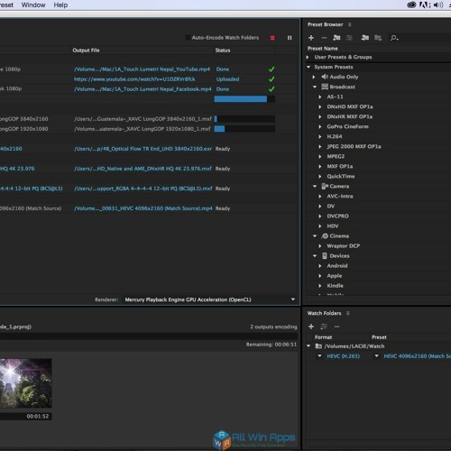Image resolution: width=451 pixels, height=451 pixels.
Task: Select the DVCPRO preset row
Action: coord(337,216)
